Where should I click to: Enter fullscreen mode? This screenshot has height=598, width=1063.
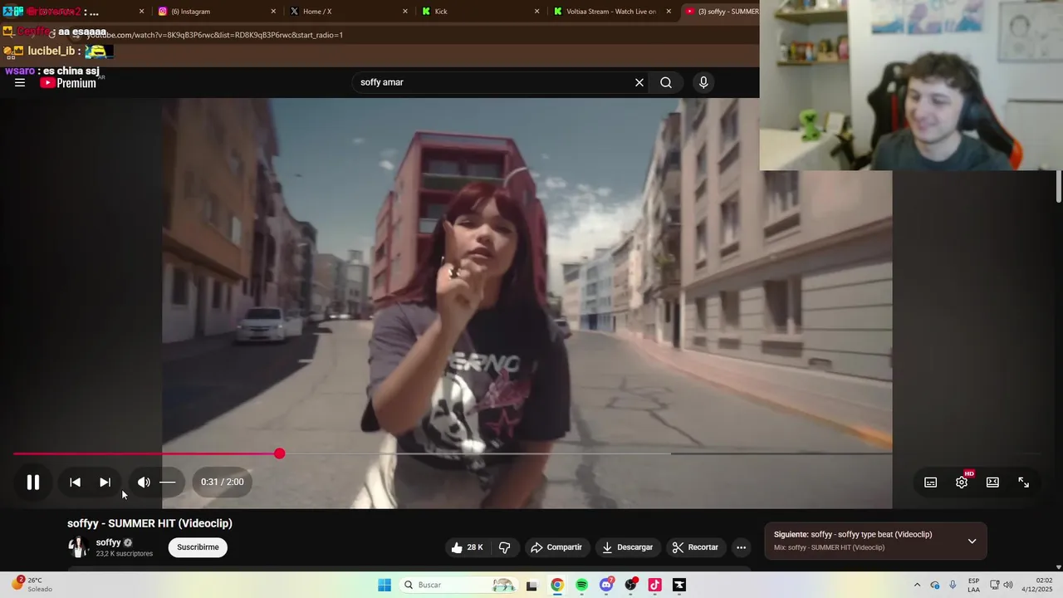[1024, 483]
